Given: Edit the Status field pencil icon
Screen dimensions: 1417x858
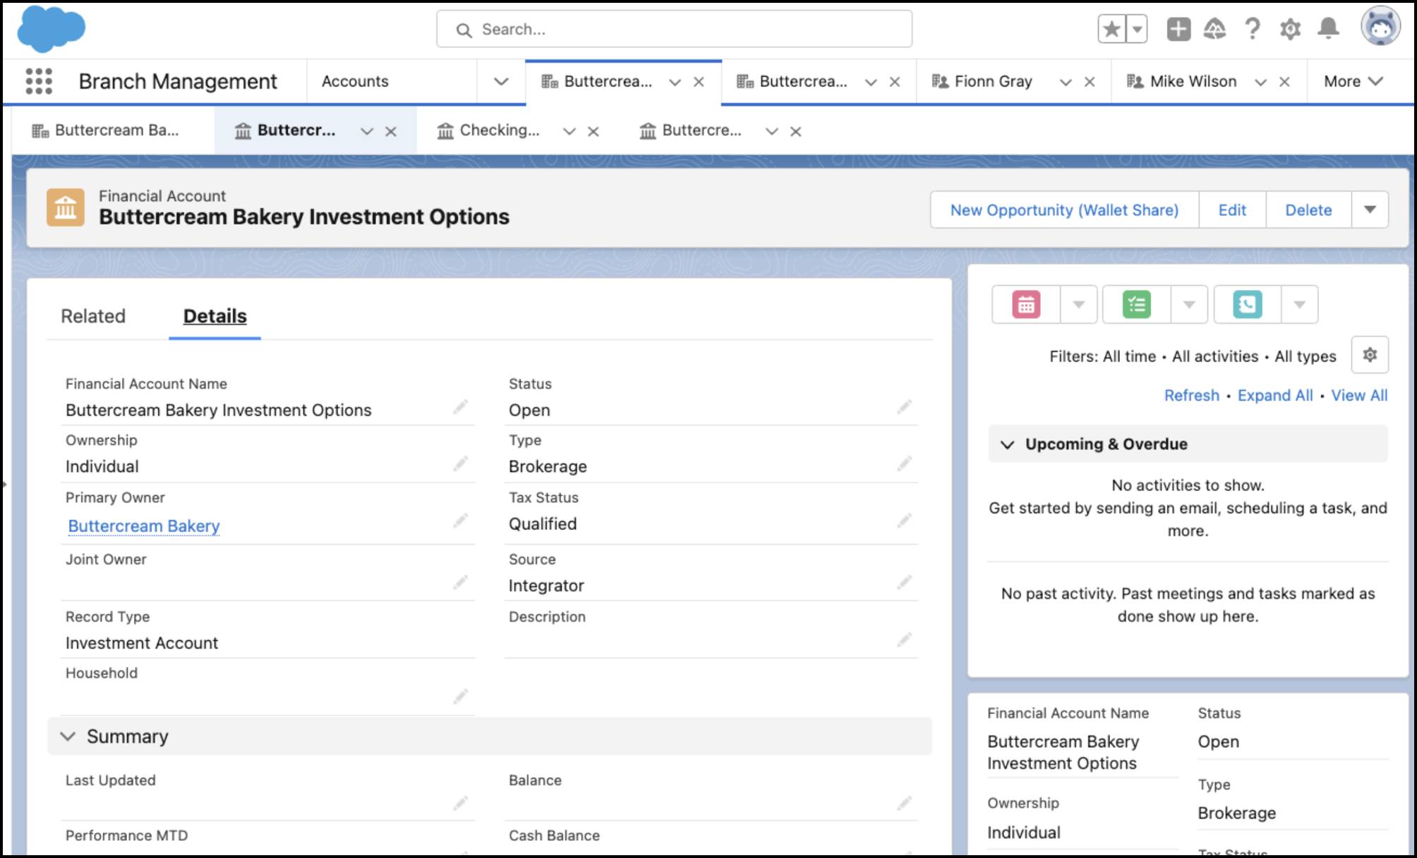Looking at the screenshot, I should tap(904, 406).
